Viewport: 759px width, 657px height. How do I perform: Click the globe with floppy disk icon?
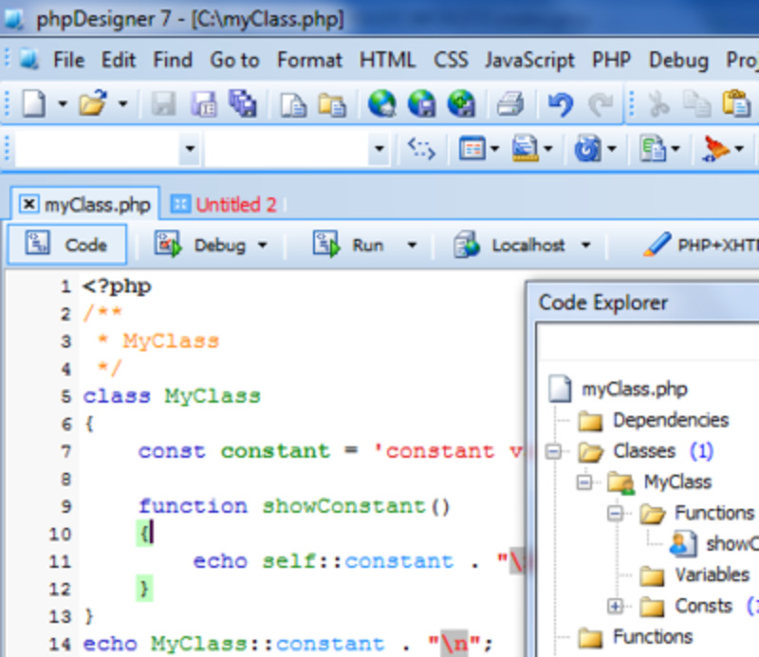(421, 103)
